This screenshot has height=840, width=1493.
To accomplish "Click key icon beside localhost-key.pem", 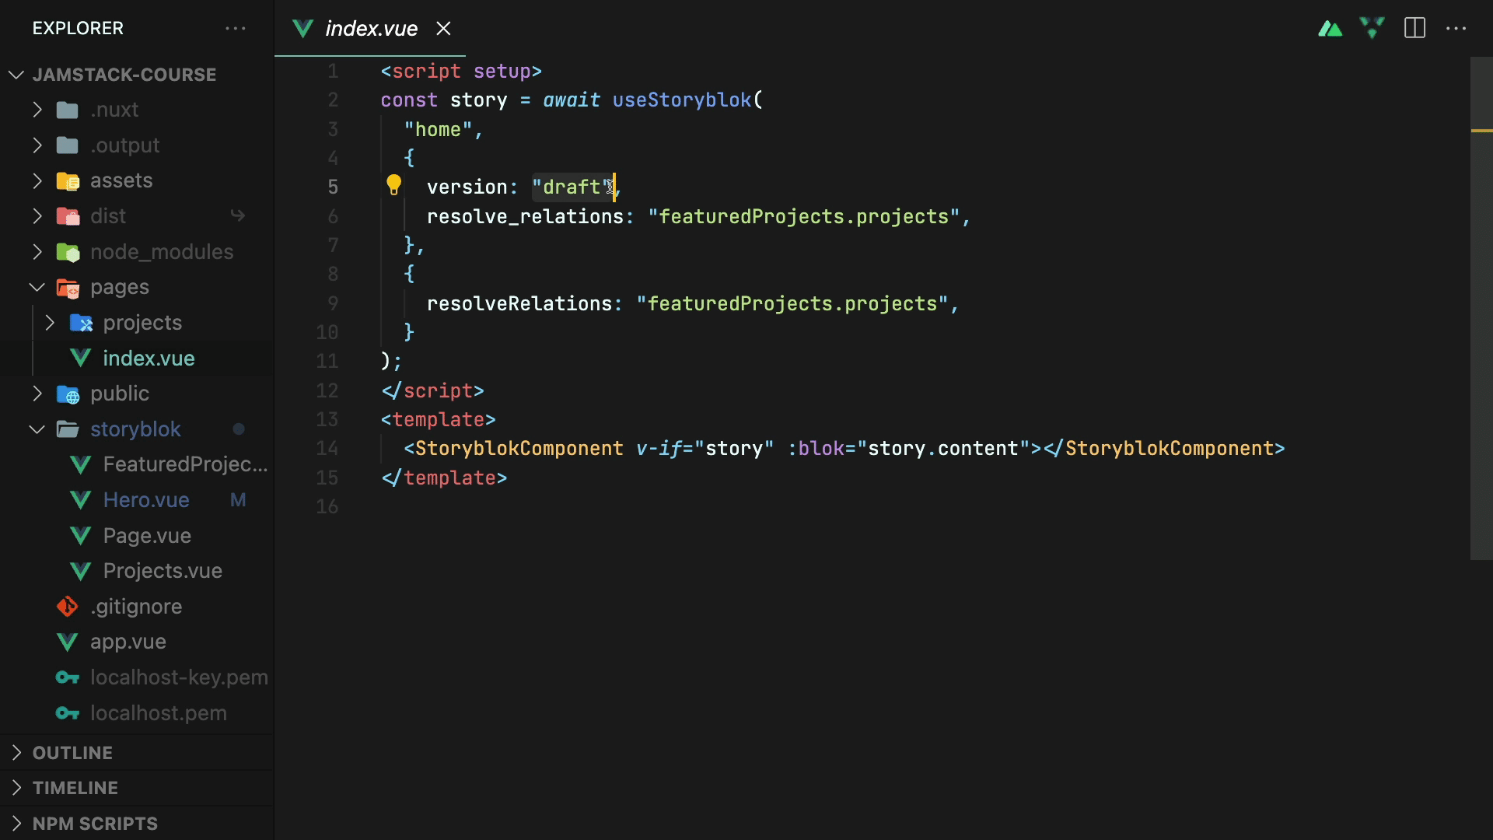I will pyautogui.click(x=68, y=677).
